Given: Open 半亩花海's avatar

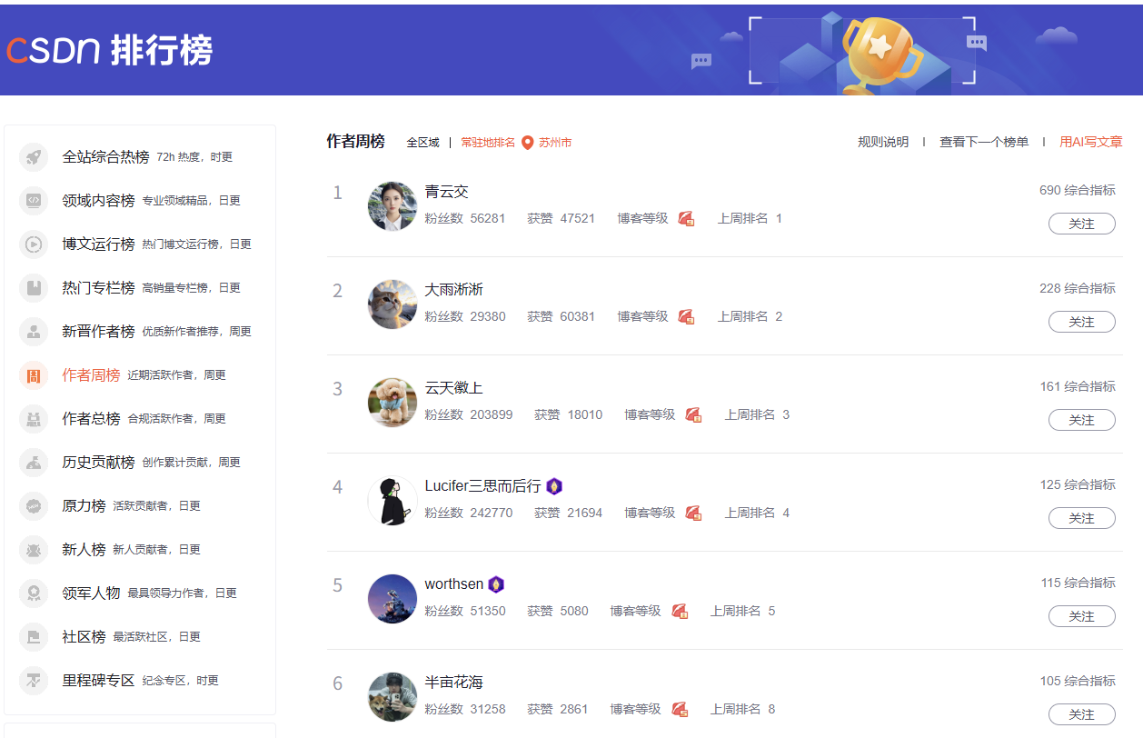Looking at the screenshot, I should pos(393,696).
